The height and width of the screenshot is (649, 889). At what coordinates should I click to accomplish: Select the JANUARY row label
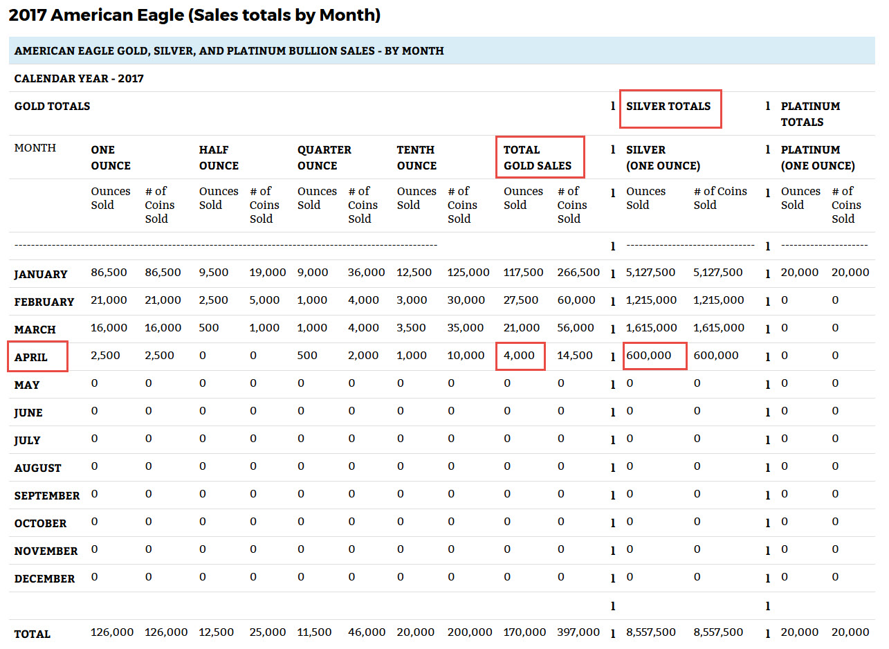coord(41,274)
